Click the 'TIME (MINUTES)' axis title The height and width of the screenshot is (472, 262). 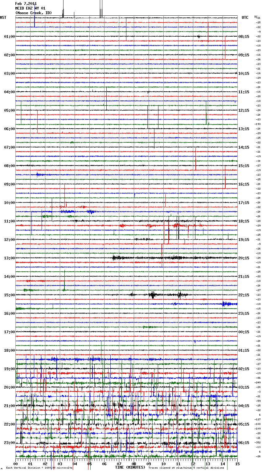point(130,467)
